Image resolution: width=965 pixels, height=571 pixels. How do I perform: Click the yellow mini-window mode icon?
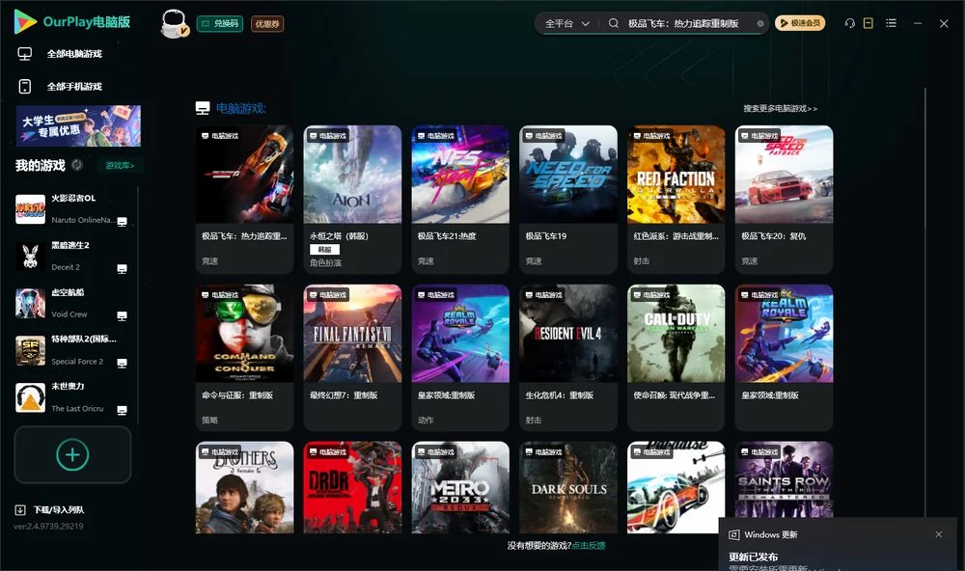(x=868, y=23)
